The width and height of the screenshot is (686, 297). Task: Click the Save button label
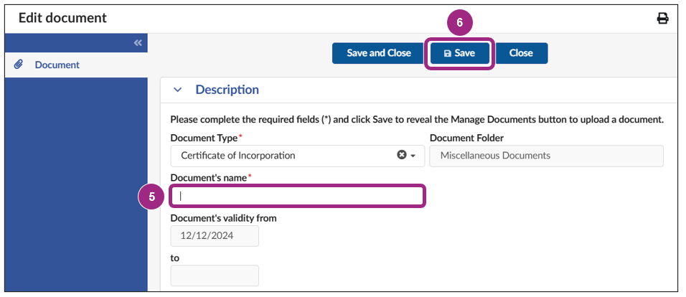(465, 54)
